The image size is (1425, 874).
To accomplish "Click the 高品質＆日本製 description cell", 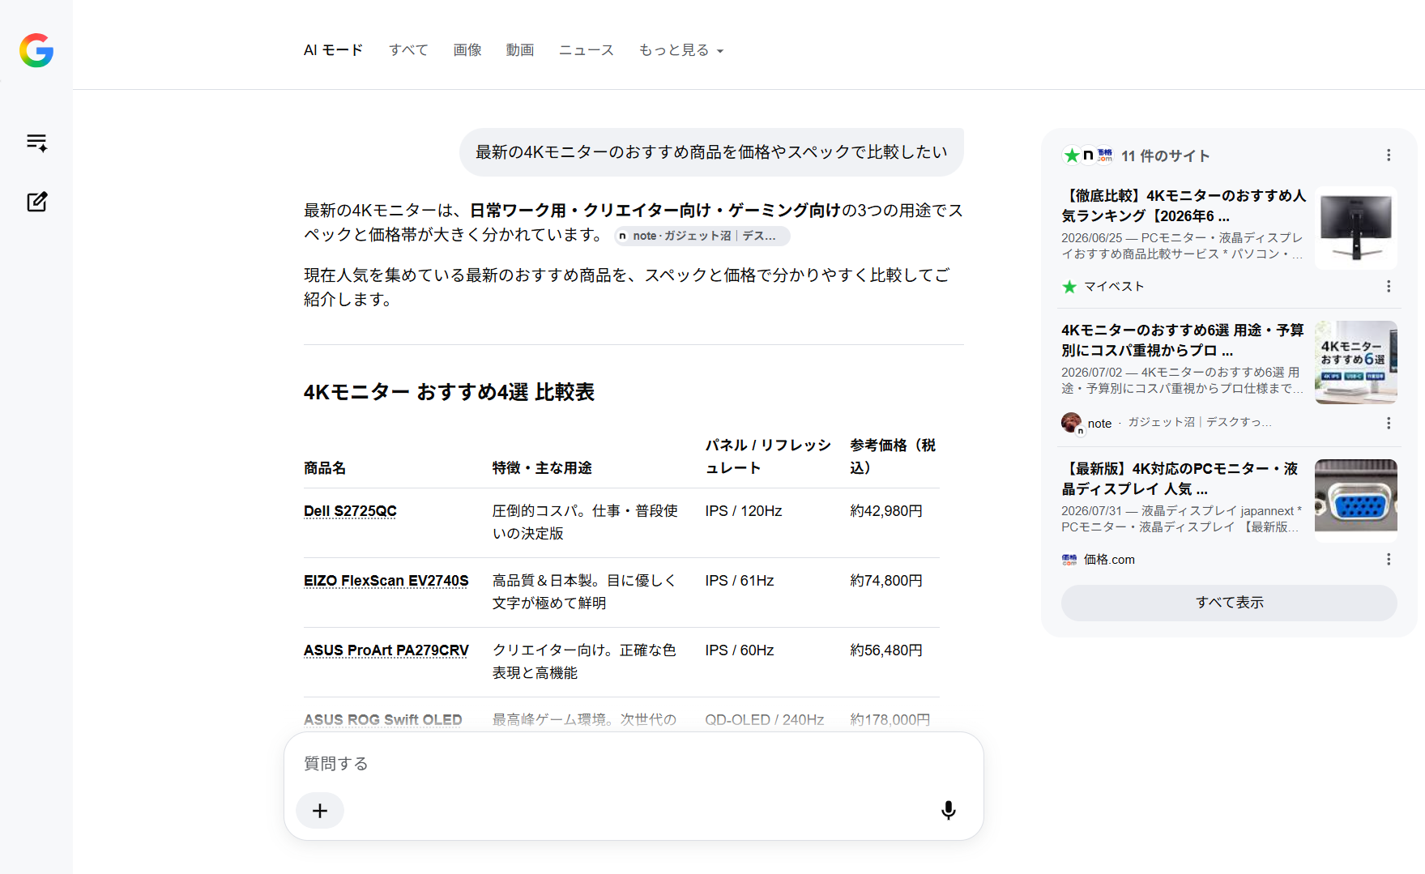I will tap(584, 592).
